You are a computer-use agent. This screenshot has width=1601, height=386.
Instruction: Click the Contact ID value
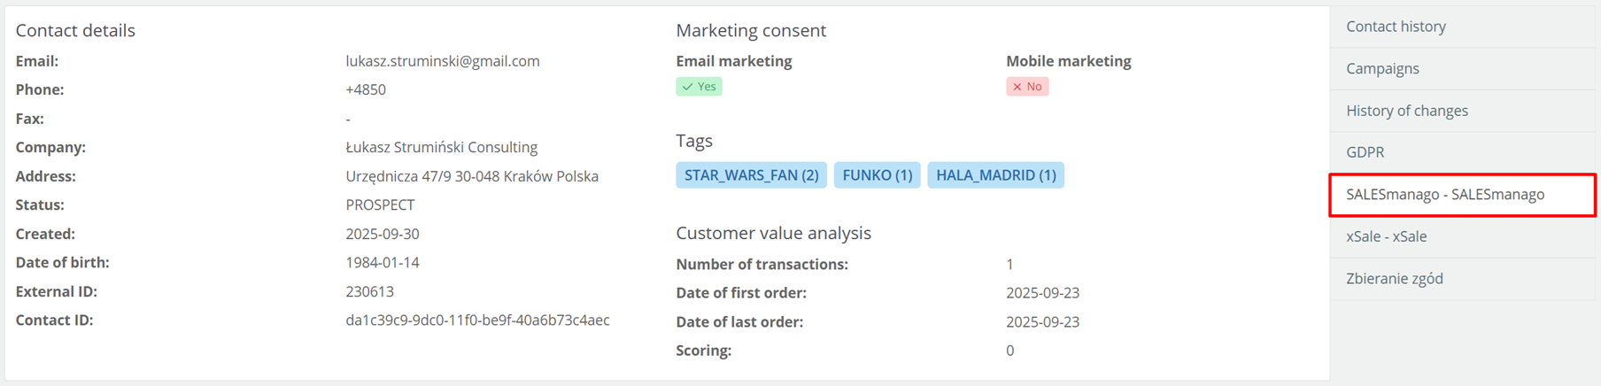(x=477, y=320)
